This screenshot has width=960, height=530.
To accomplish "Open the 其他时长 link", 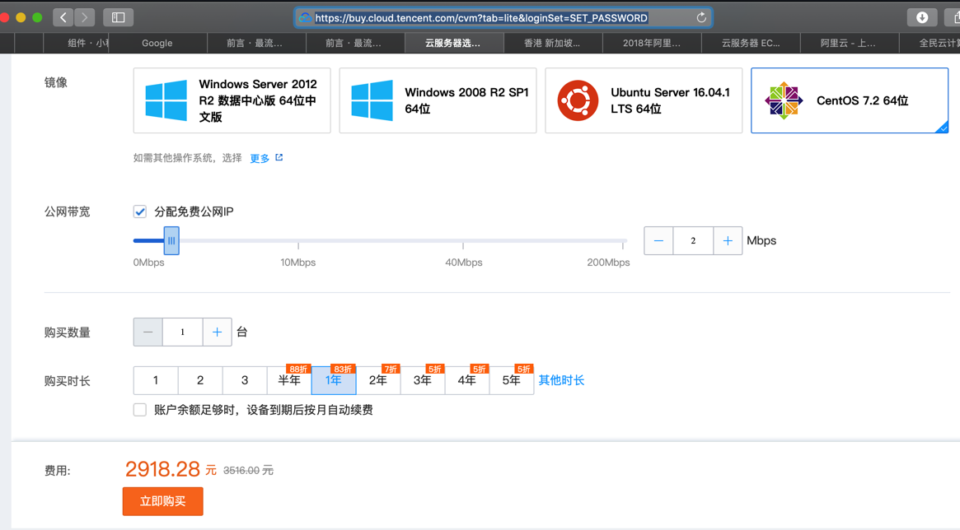I will [561, 380].
